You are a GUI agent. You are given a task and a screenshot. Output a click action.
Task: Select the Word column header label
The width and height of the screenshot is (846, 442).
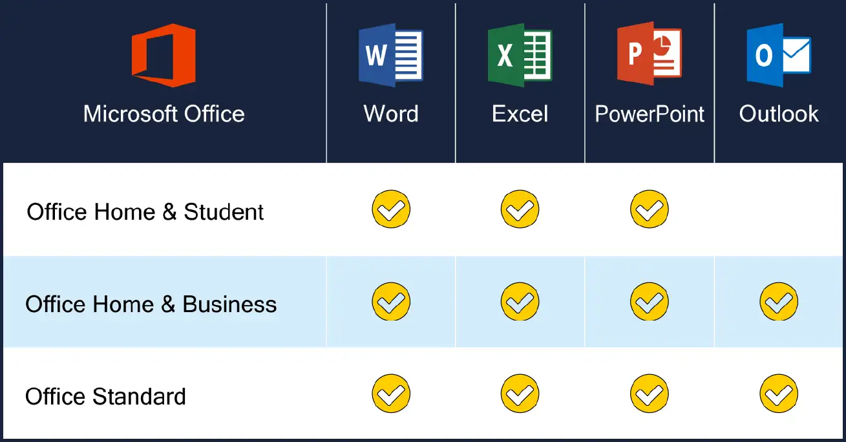[x=391, y=114]
